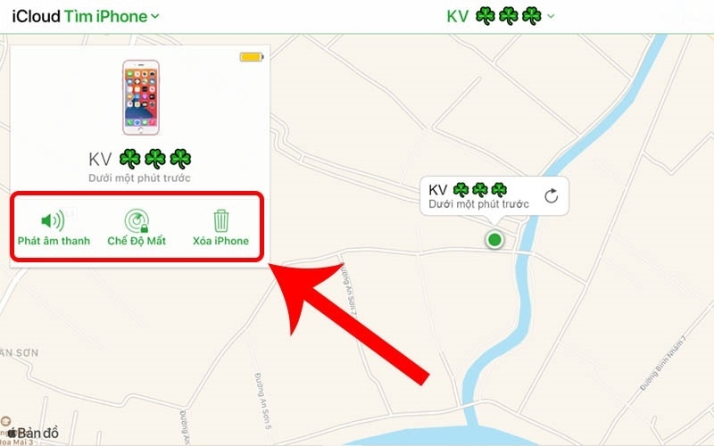Click Dưới một phút trước in the panel
This screenshot has height=446, width=714.
[x=139, y=178]
